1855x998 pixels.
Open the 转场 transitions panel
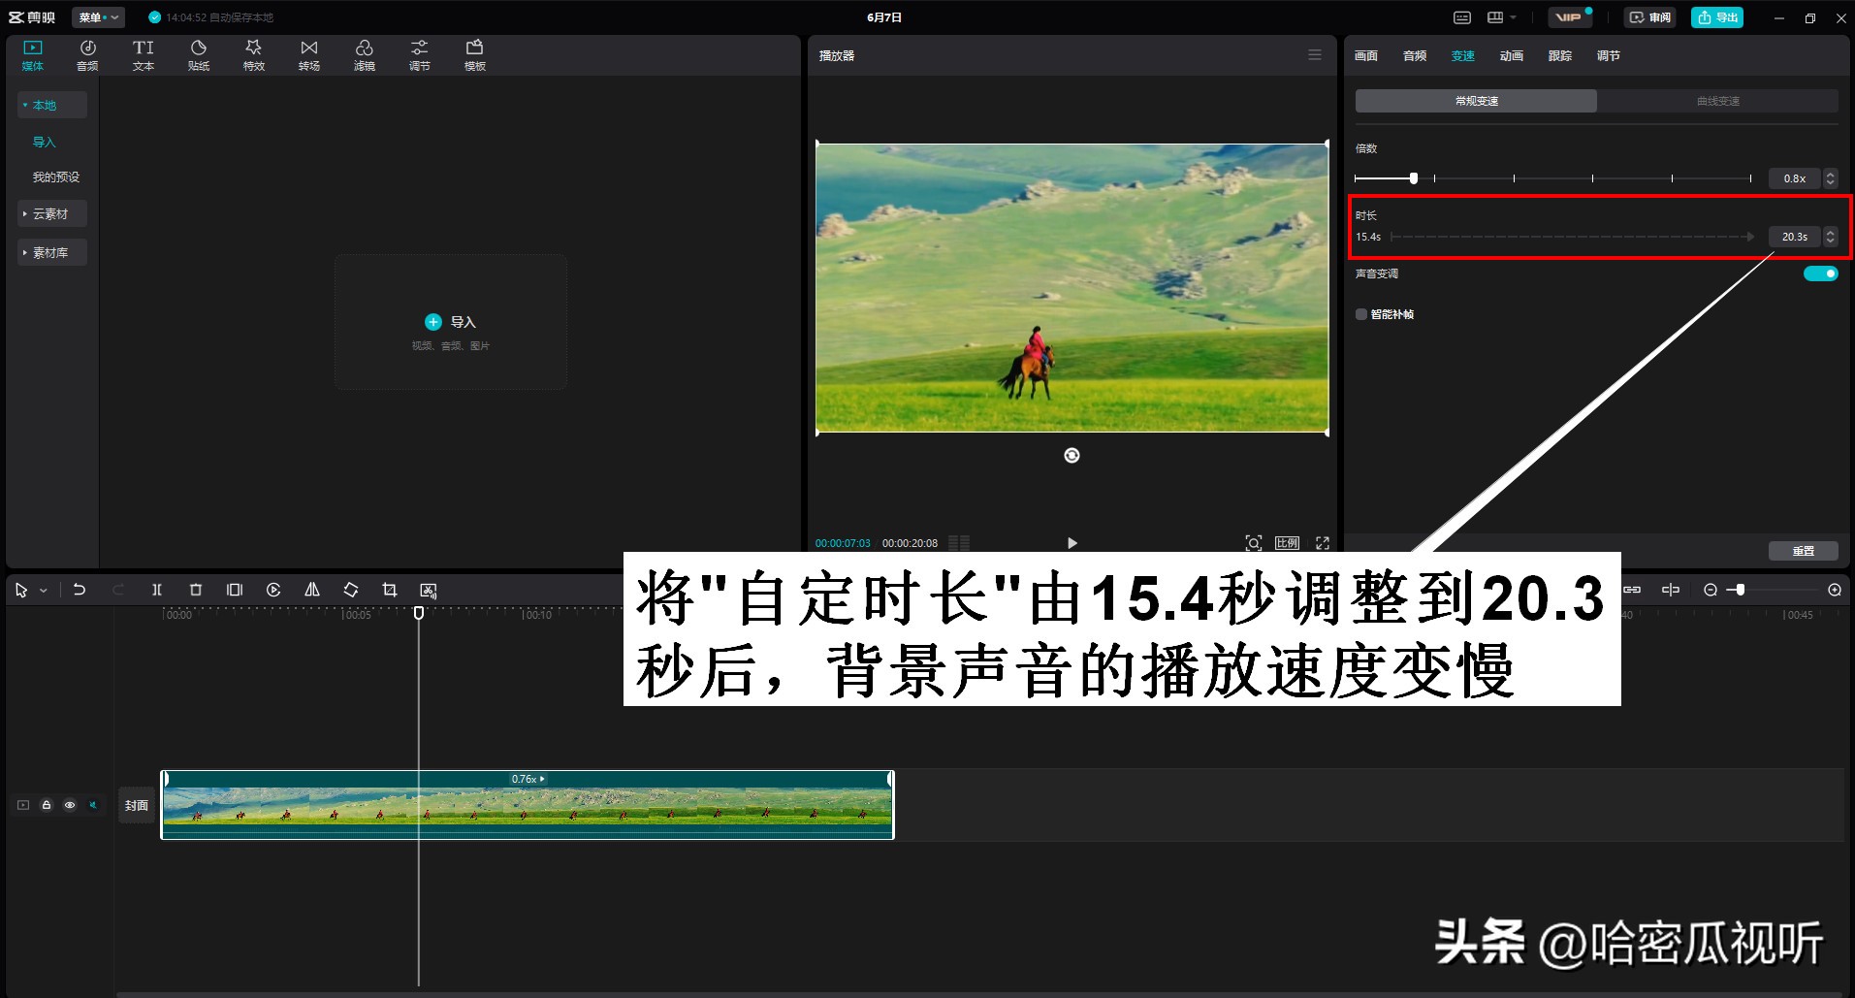point(308,53)
